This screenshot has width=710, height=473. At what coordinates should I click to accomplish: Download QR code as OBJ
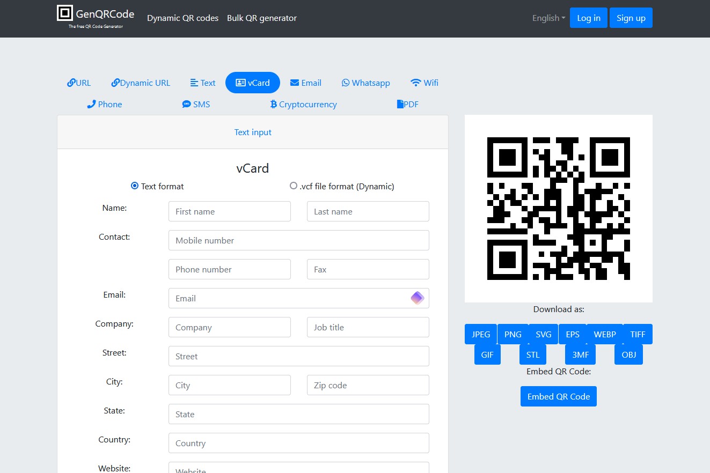[x=628, y=354]
